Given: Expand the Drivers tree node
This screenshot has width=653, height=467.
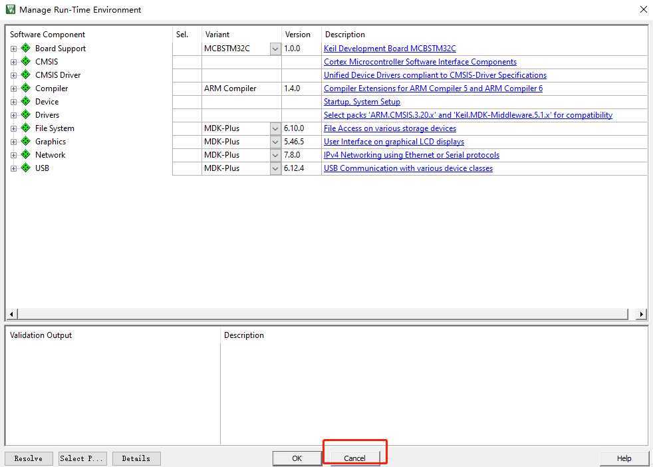Looking at the screenshot, I should tap(13, 115).
